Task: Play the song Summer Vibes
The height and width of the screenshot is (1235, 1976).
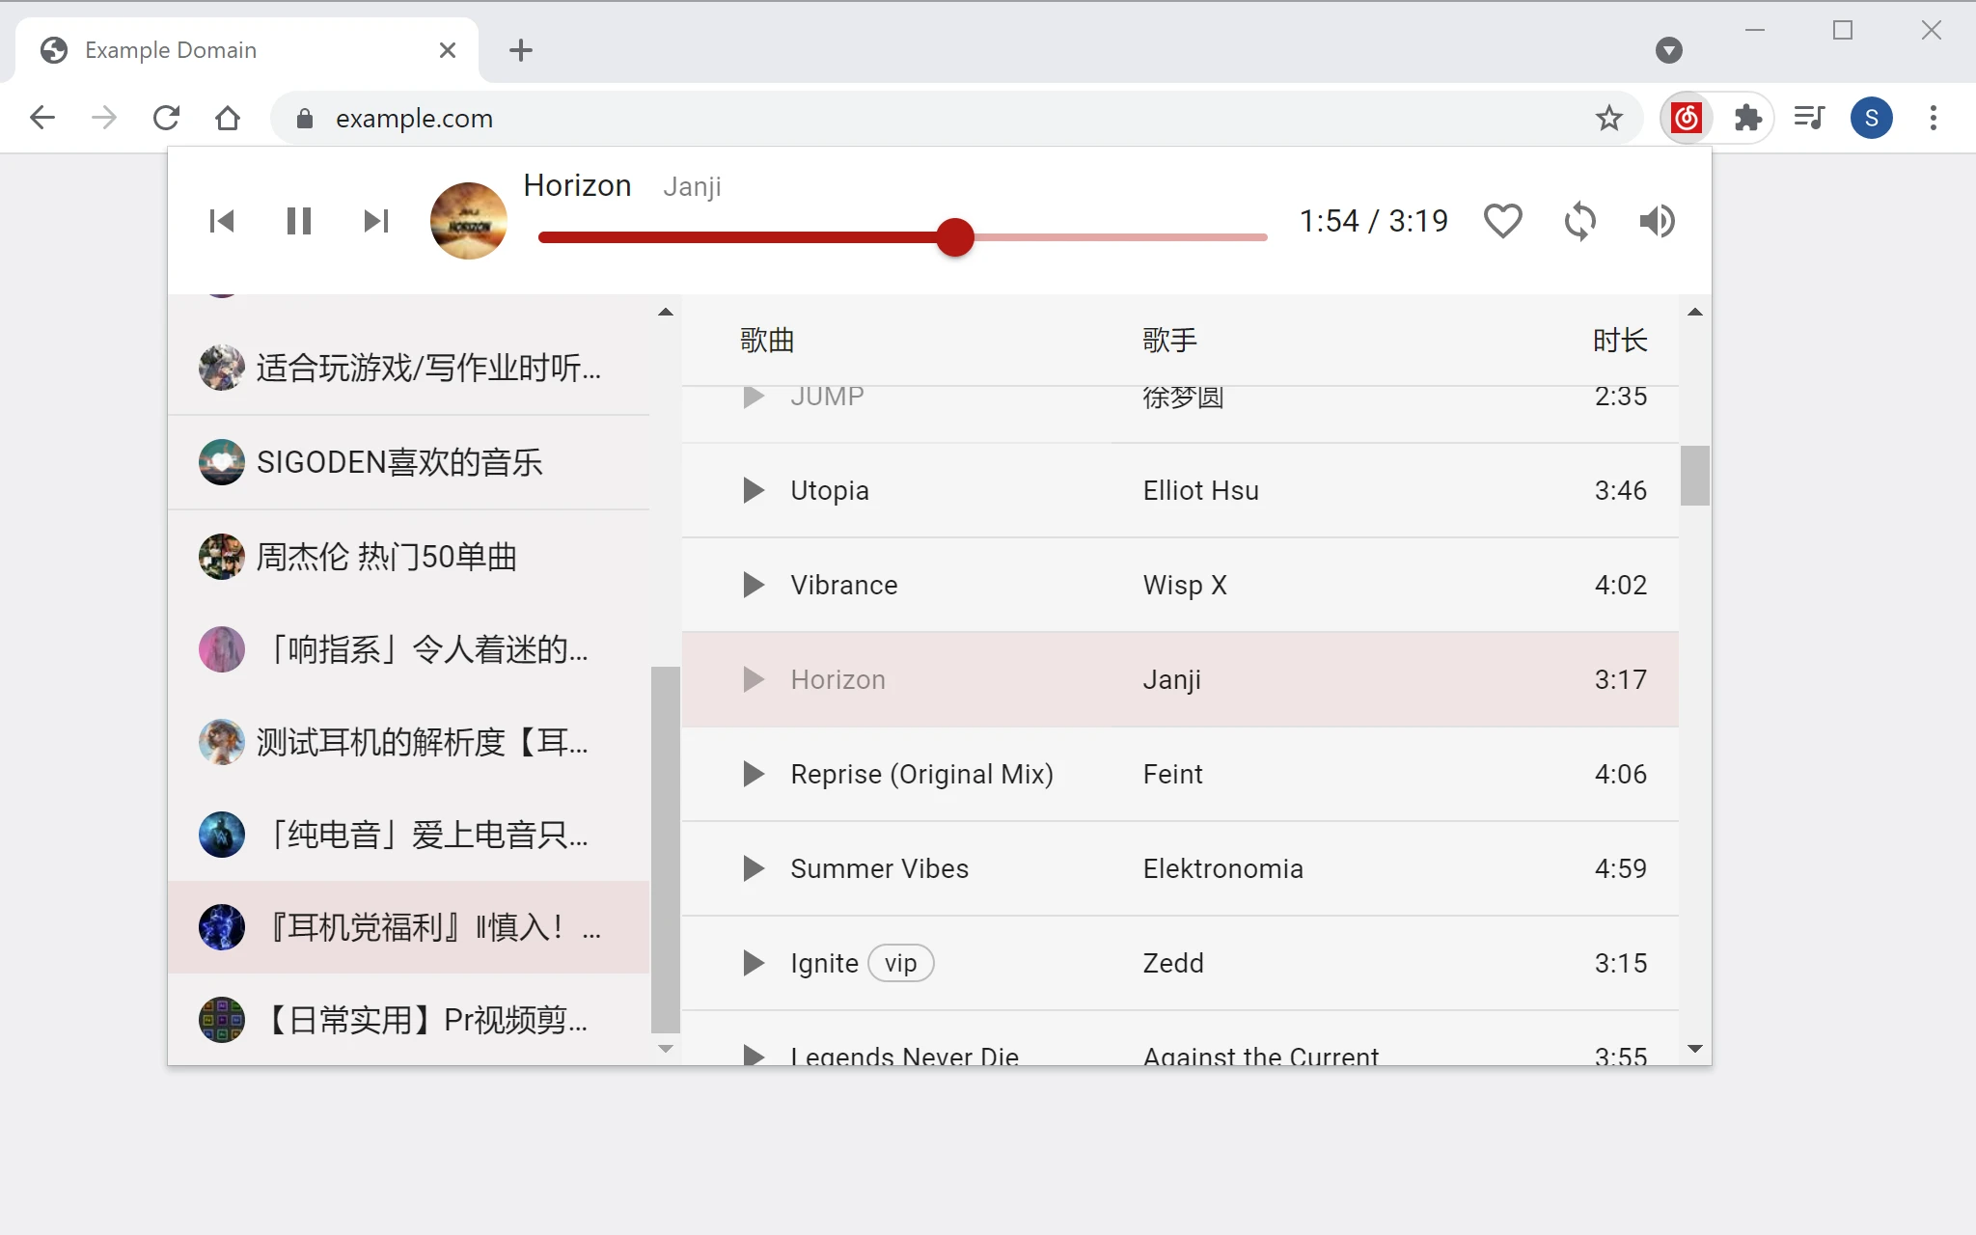Action: tap(754, 868)
